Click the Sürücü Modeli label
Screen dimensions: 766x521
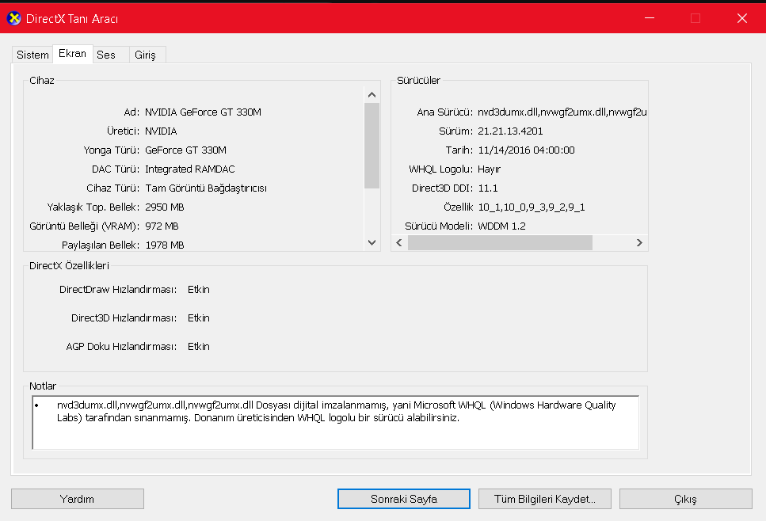coord(439,226)
